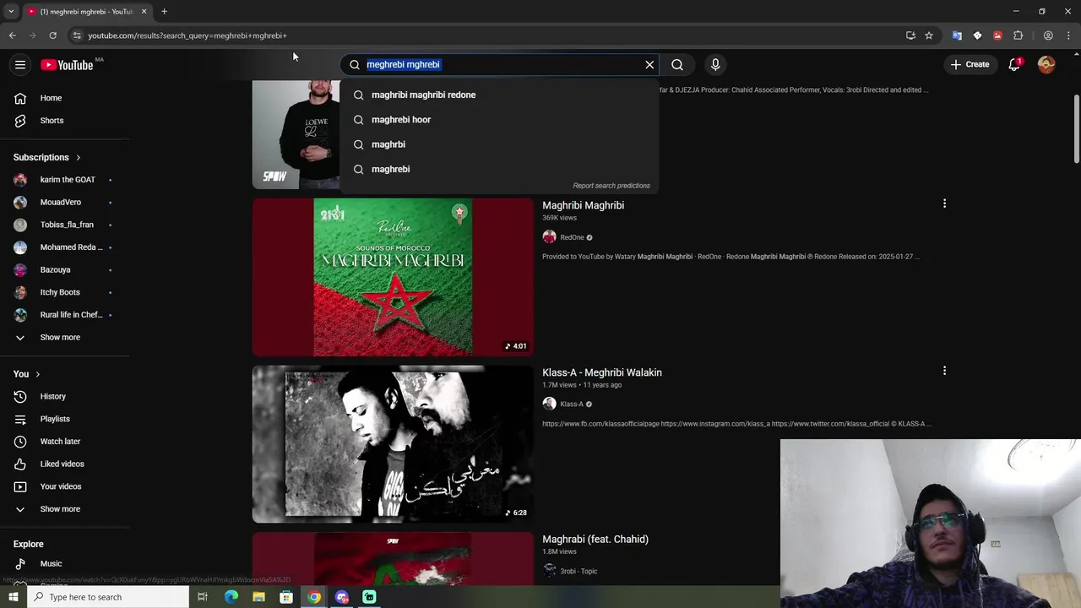Image resolution: width=1081 pixels, height=608 pixels.
Task: Open the YouTube hamburger guide menu
Action: (x=20, y=65)
